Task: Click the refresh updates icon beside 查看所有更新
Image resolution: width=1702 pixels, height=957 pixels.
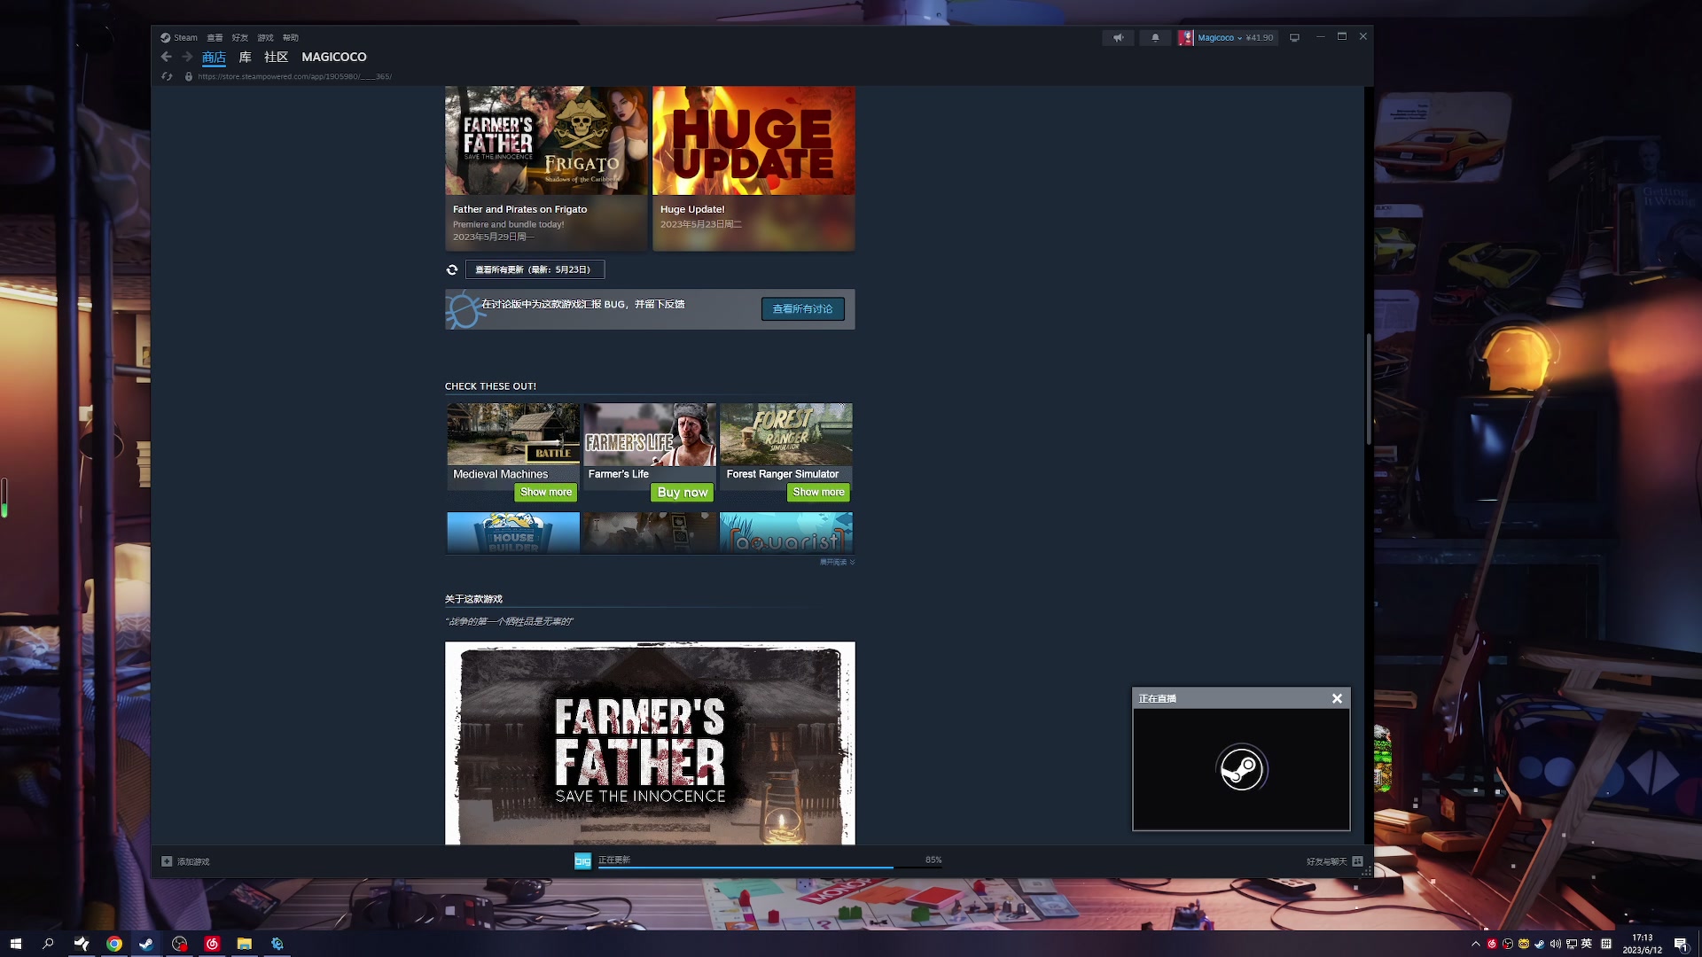Action: [452, 269]
